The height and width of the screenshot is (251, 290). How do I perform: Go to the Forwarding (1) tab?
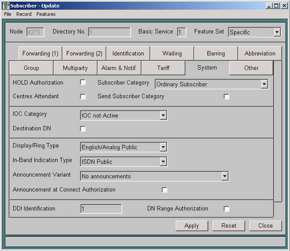pos(40,53)
